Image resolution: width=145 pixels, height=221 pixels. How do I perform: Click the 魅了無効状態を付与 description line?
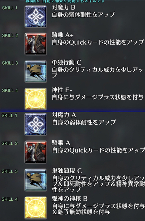[83, 212]
